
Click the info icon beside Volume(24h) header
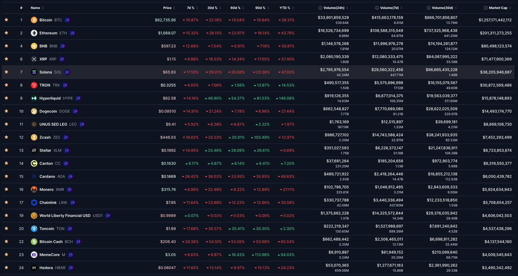tap(320, 8)
